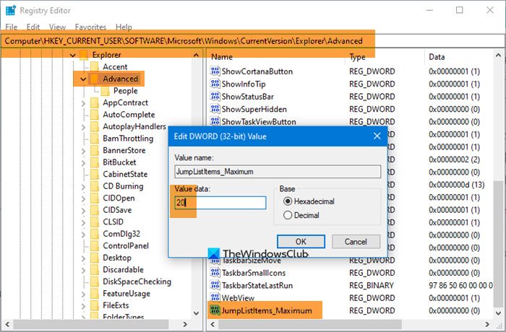Collapse the Advanced key in the tree
This screenshot has height=332, width=506.
coord(83,79)
